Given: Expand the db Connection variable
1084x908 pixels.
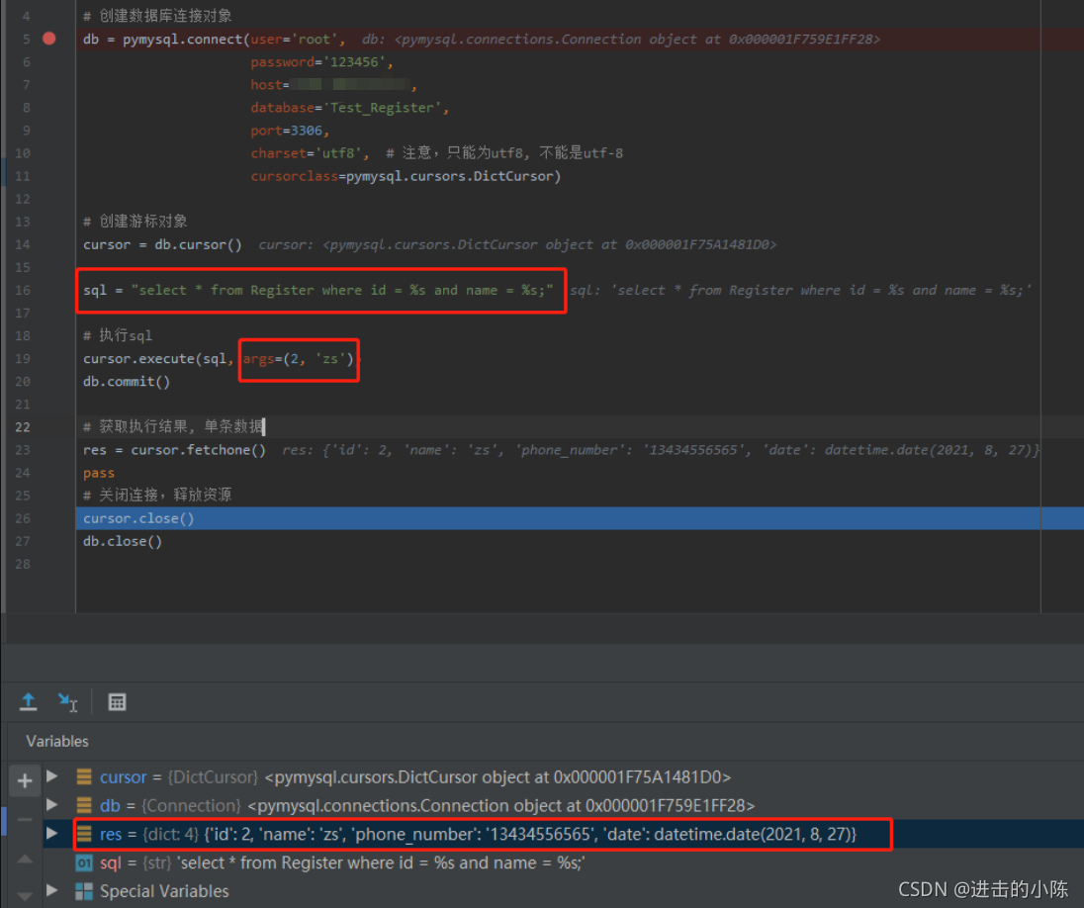Looking at the screenshot, I should coord(52,805).
